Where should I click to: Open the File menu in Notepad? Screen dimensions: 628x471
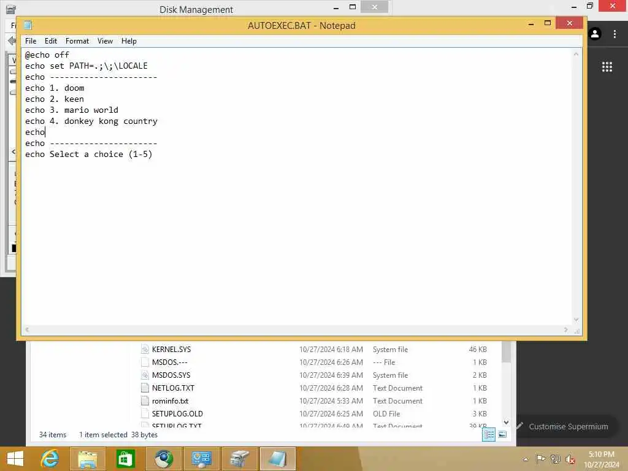tap(31, 41)
